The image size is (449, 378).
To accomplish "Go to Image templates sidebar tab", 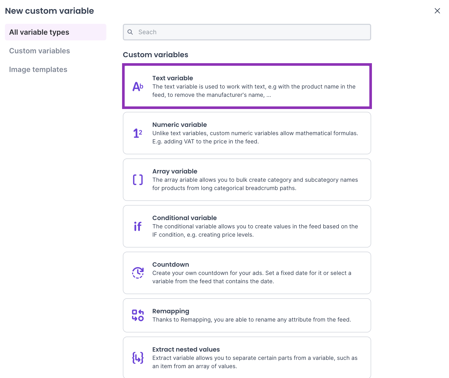I will pos(38,69).
